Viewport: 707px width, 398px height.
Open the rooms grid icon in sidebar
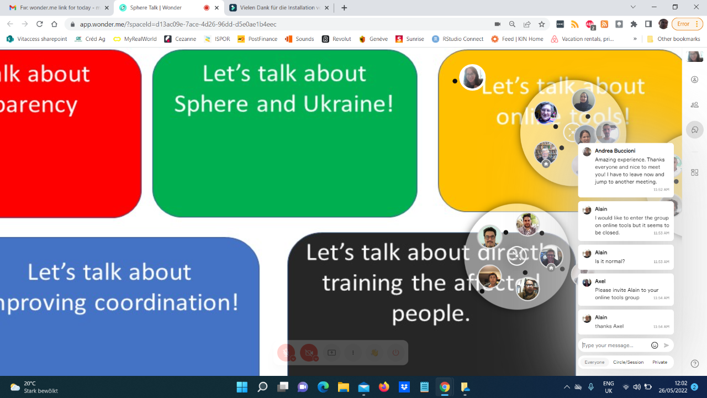694,172
